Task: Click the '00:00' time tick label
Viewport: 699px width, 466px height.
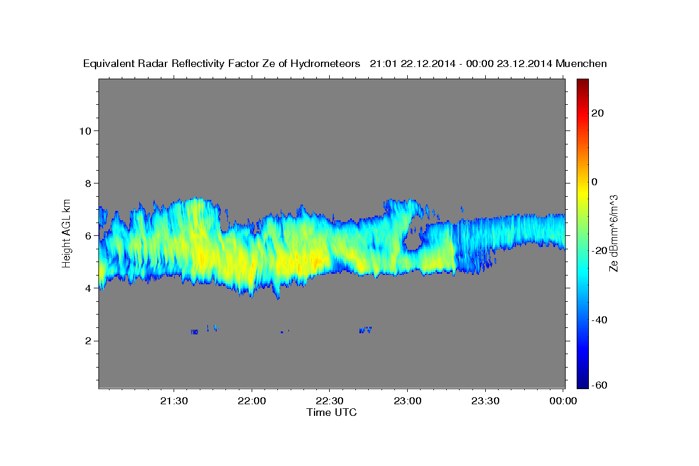Action: coord(563,401)
